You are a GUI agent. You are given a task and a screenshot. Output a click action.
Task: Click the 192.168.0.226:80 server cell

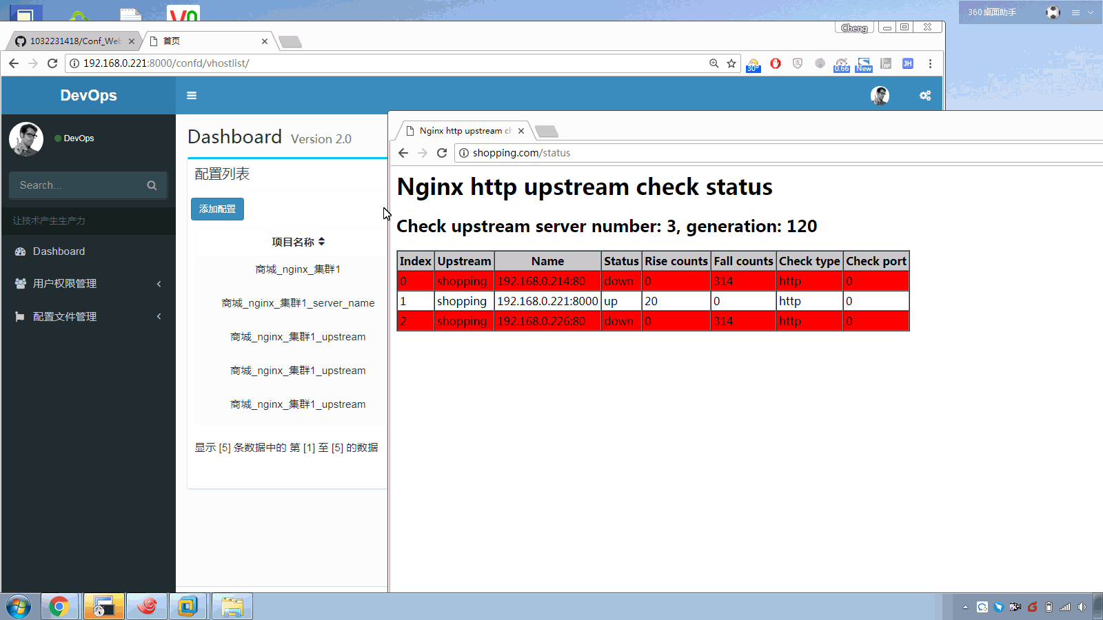(547, 321)
